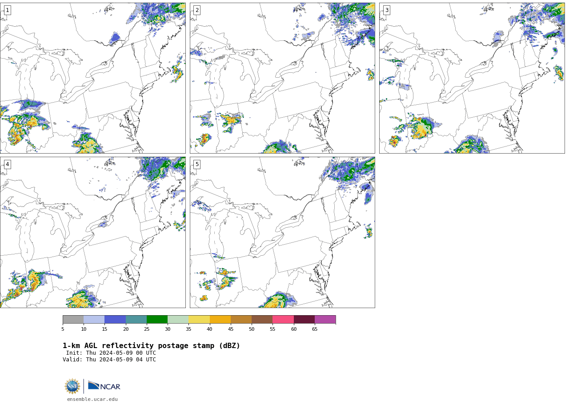Select the orange 40-45 dBZ swatch
The image size is (569, 404).
220,320
